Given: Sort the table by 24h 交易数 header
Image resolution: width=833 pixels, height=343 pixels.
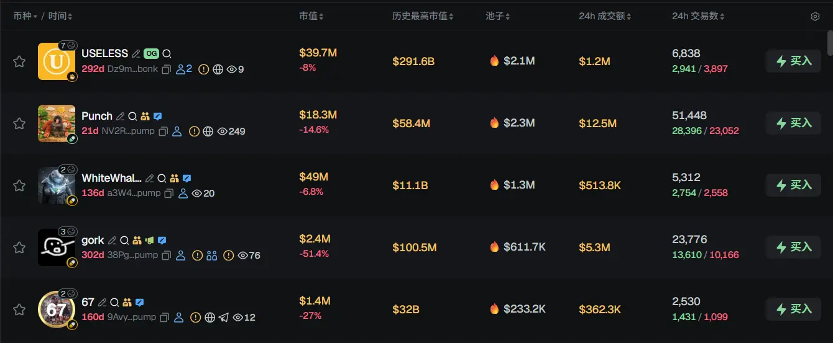Looking at the screenshot, I should pyautogui.click(x=698, y=16).
